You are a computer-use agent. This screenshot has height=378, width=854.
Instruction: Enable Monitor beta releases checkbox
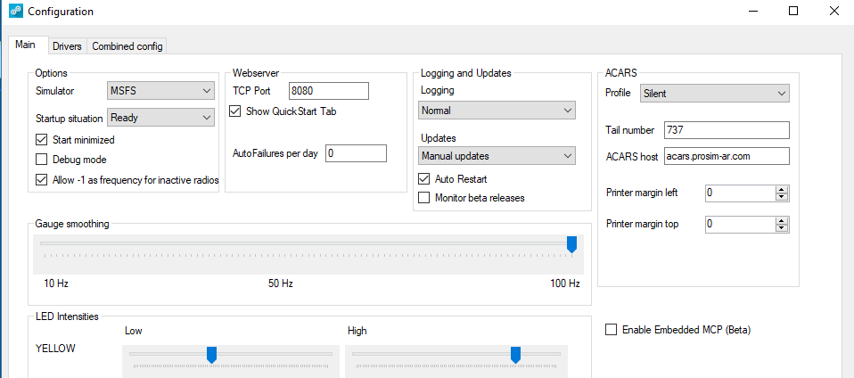click(x=423, y=198)
